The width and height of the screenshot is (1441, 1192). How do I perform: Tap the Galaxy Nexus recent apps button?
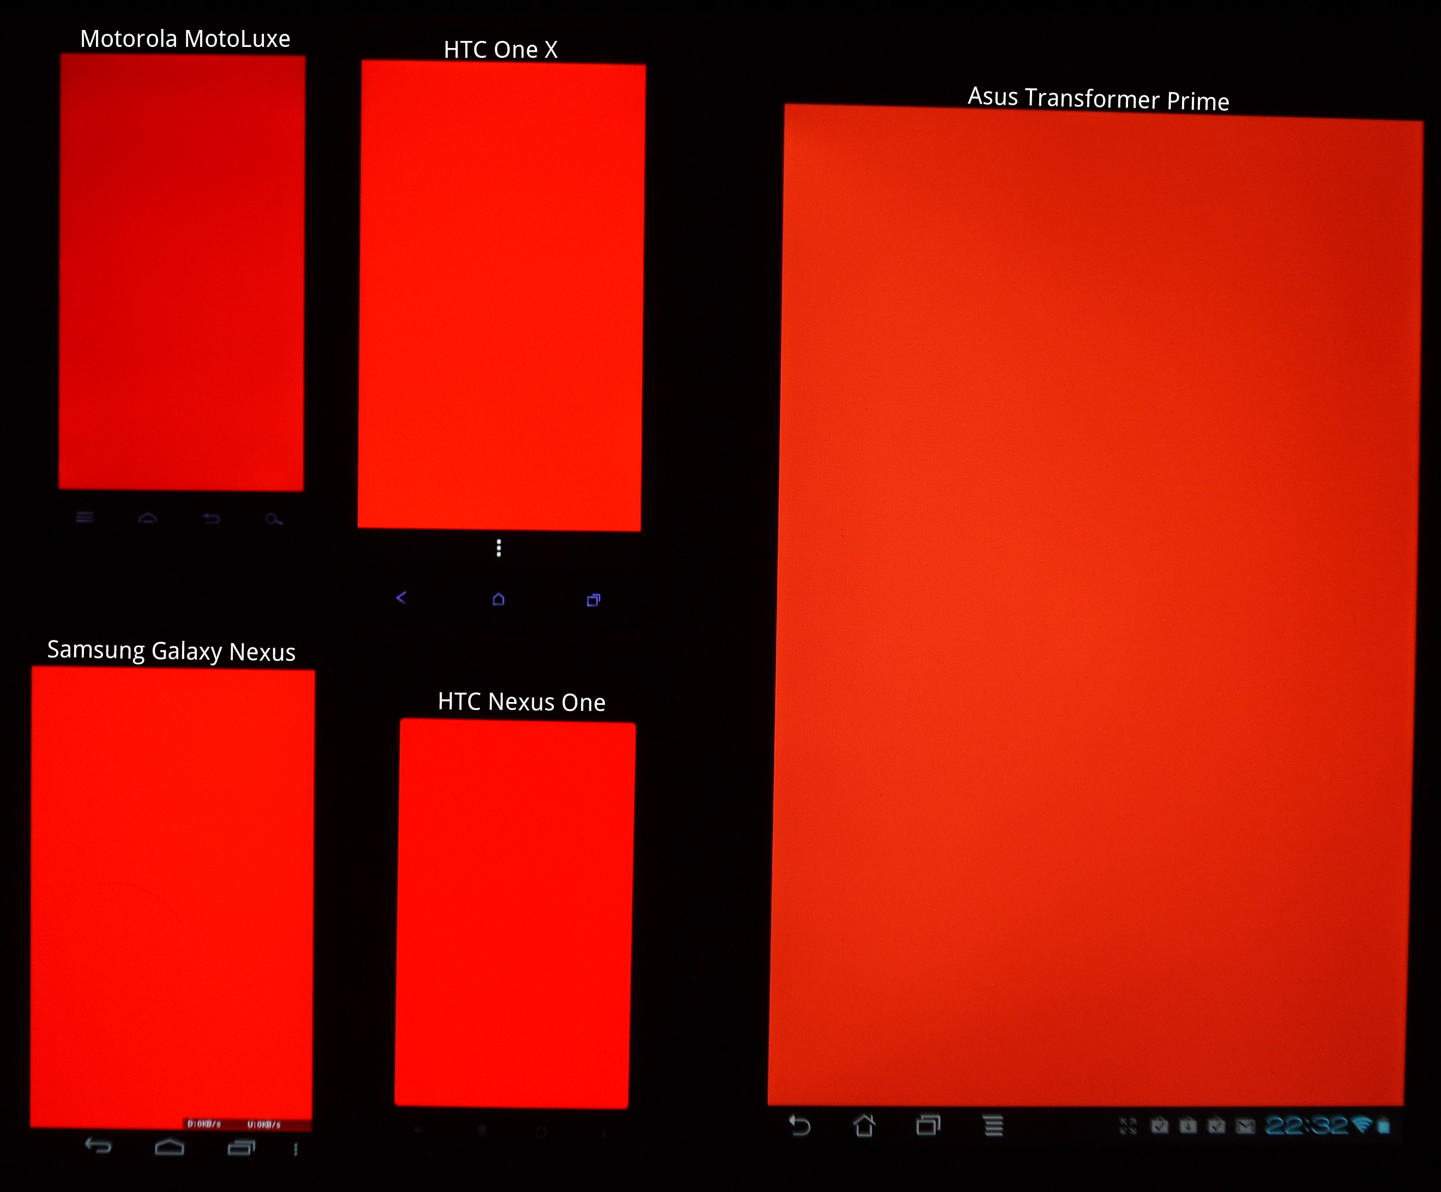(242, 1147)
